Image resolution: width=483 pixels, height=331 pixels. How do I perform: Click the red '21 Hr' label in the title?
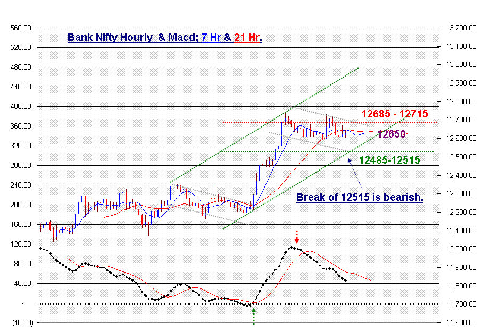(247, 38)
